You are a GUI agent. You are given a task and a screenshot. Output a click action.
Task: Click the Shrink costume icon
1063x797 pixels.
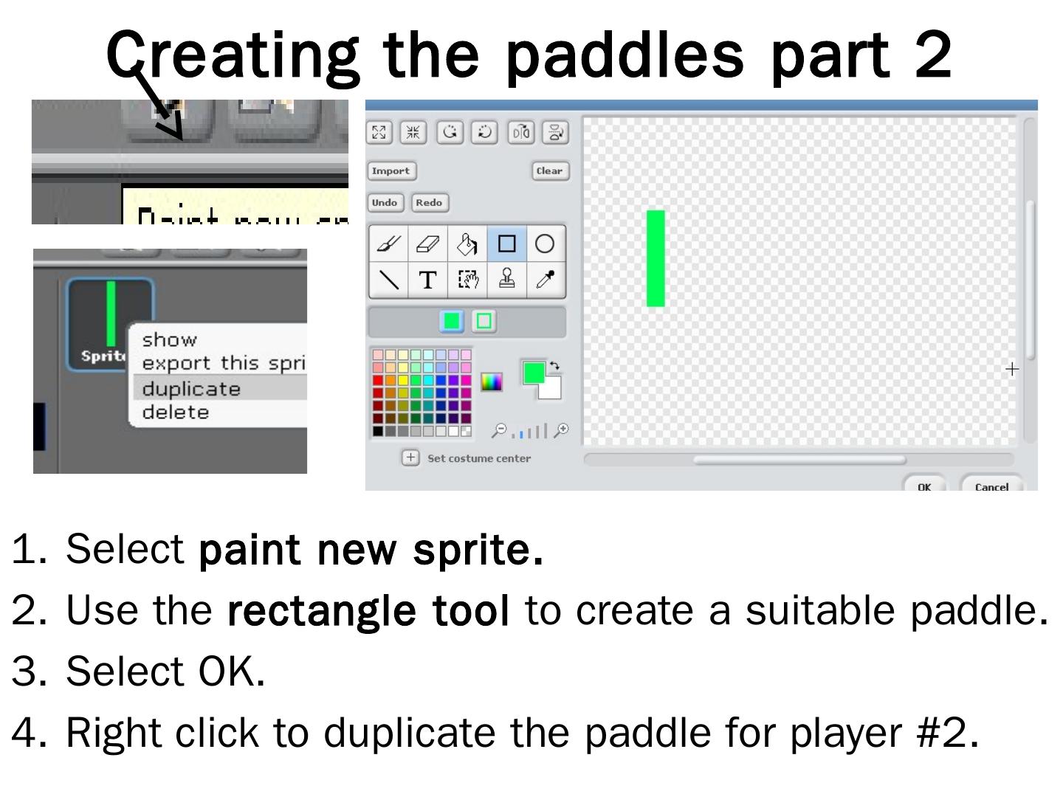pos(413,132)
